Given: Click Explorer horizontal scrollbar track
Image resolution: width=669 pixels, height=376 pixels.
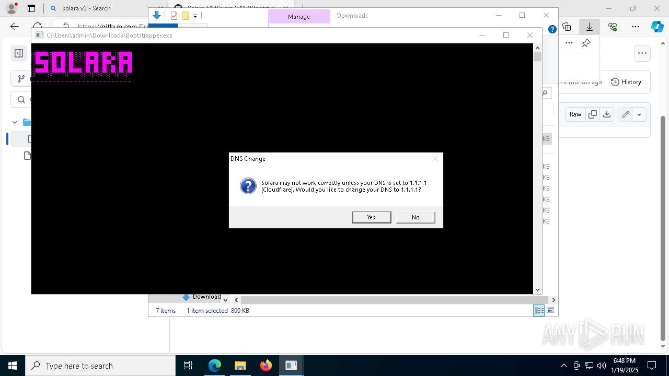Looking at the screenshot, I should [395, 300].
